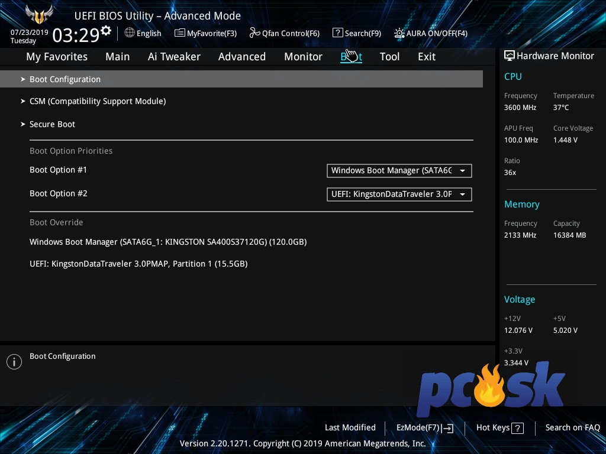Image resolution: width=606 pixels, height=454 pixels.
Task: Click the Ratio value 36x
Action: 510,172
